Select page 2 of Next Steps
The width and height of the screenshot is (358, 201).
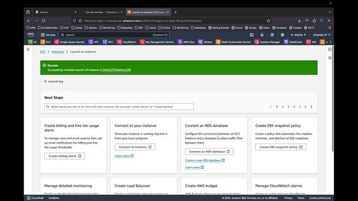[x=282, y=107]
